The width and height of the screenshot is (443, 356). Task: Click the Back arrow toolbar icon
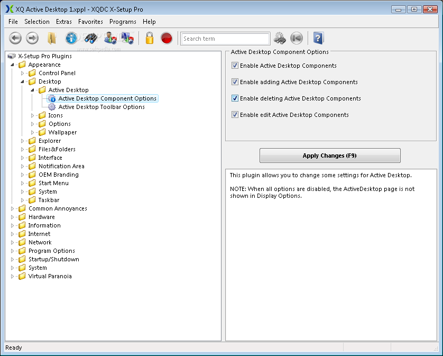click(15, 38)
